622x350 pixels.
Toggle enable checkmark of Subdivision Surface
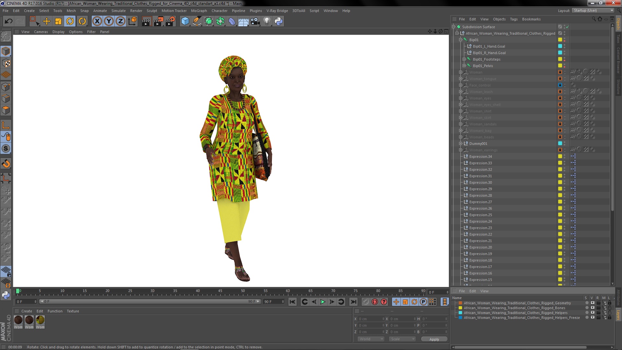(567, 27)
